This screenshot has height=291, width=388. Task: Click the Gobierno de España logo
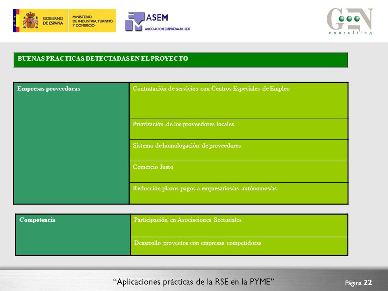pyautogui.click(x=40, y=21)
